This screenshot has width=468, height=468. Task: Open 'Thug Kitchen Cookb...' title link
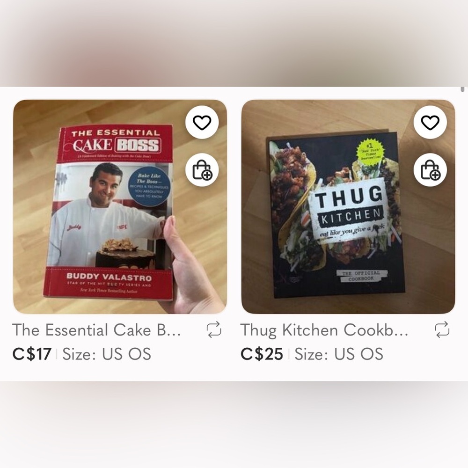point(324,330)
